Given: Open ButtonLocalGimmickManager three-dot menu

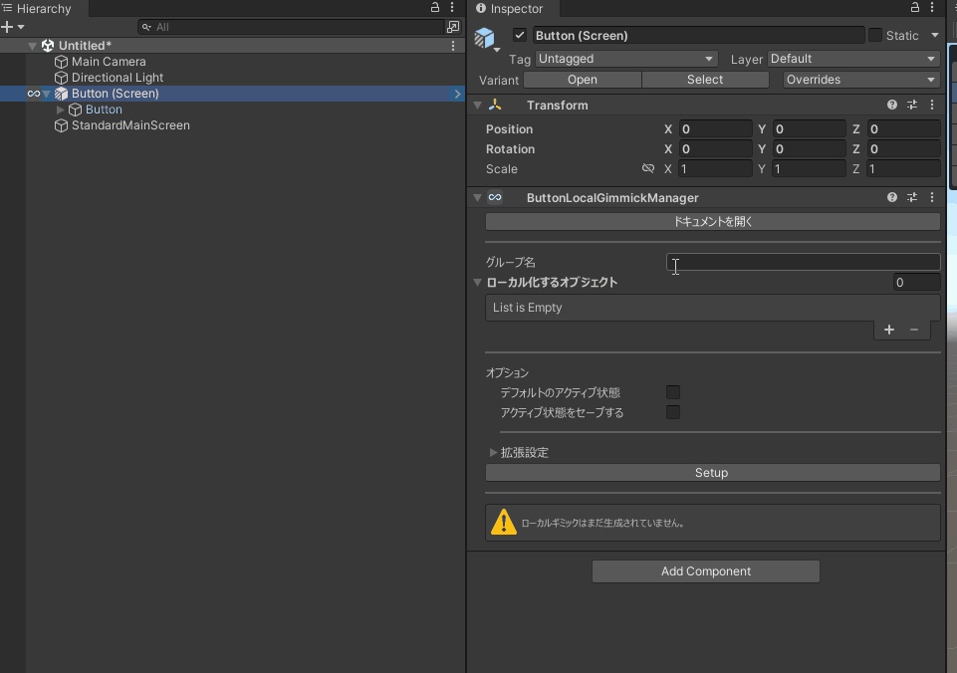Looking at the screenshot, I should coord(932,197).
